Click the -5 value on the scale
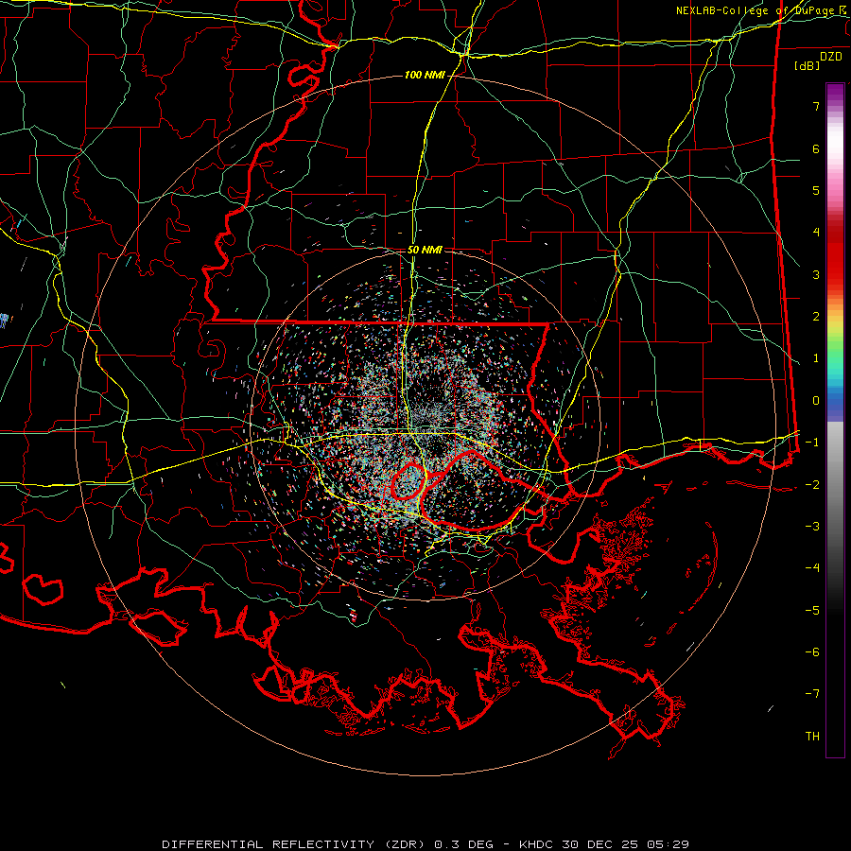The image size is (851, 851). tap(812, 610)
